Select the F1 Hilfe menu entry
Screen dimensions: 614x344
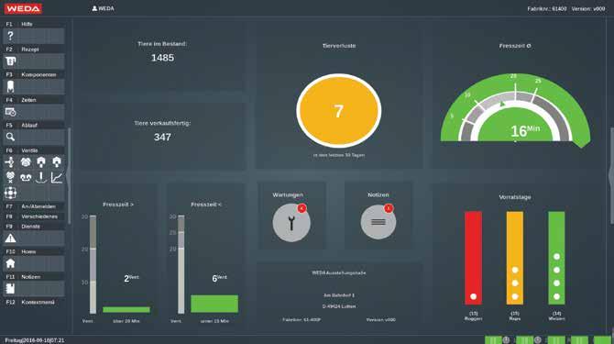(33, 24)
